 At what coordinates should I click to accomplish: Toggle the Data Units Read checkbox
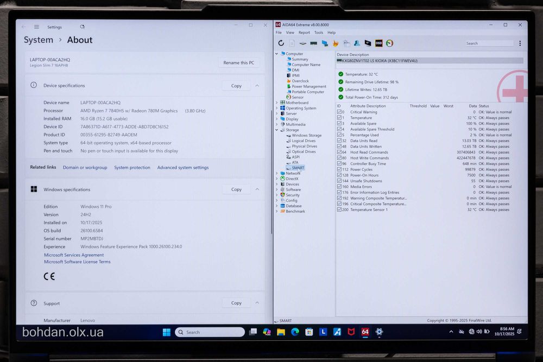click(339, 141)
